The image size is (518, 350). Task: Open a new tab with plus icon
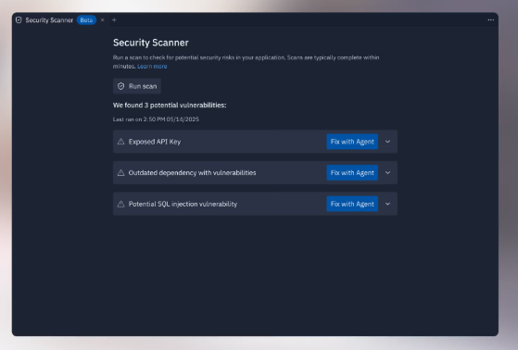point(114,20)
